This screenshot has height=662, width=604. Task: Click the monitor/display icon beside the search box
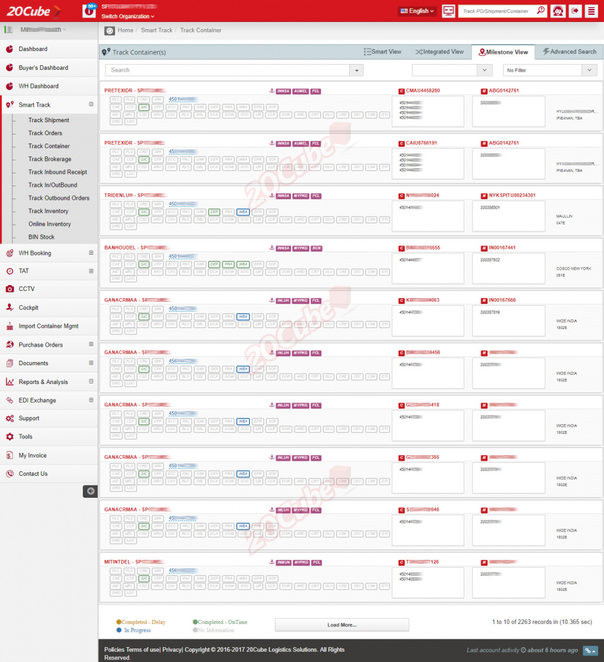448,11
